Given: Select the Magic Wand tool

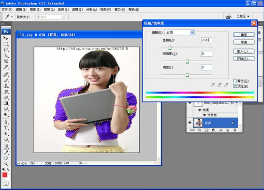Looking at the screenshot, I should pos(6,56).
